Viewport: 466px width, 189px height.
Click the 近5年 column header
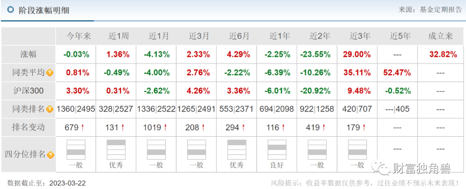[x=400, y=37]
